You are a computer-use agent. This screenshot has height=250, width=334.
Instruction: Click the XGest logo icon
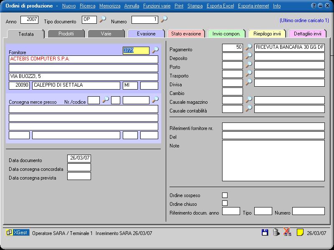(x=18, y=232)
